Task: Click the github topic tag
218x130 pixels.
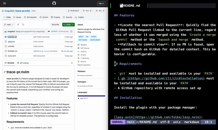Action: point(81,37)
